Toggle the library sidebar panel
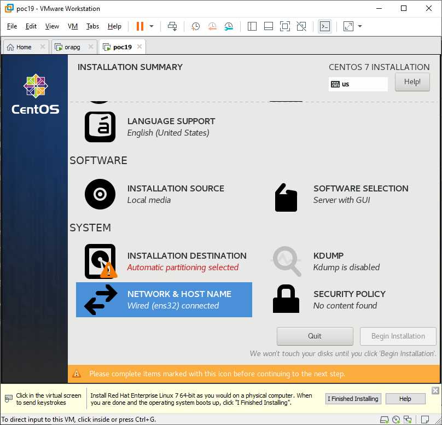Image resolution: width=442 pixels, height=425 pixels. (x=252, y=26)
